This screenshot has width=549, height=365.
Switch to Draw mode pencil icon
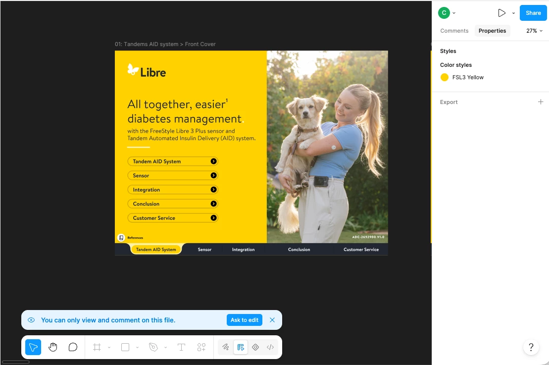tap(226, 347)
